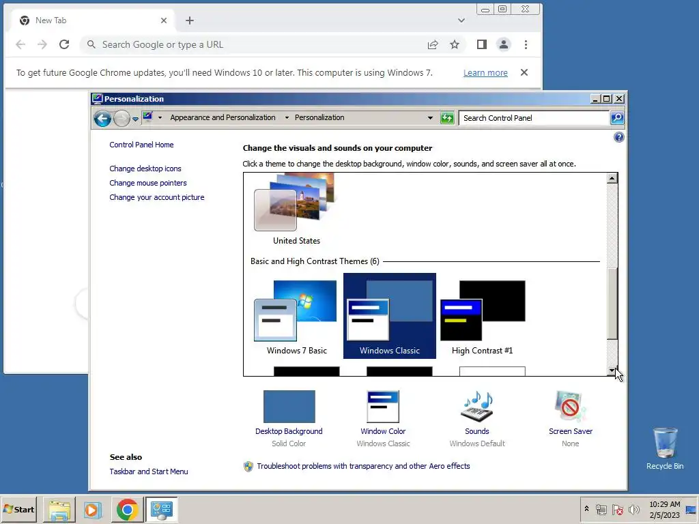The height and width of the screenshot is (524, 699).
Task: Open Appearance and Personalization breadcrumb
Action: pyautogui.click(x=223, y=117)
